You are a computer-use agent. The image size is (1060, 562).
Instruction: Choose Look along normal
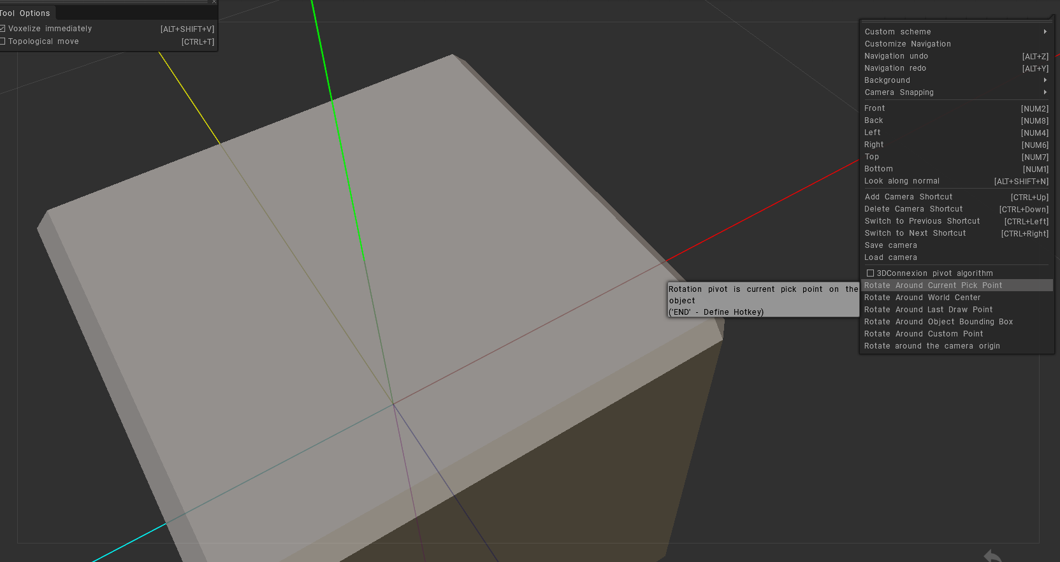[901, 181]
